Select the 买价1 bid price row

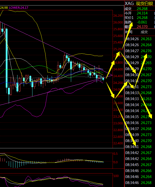[136, 18]
